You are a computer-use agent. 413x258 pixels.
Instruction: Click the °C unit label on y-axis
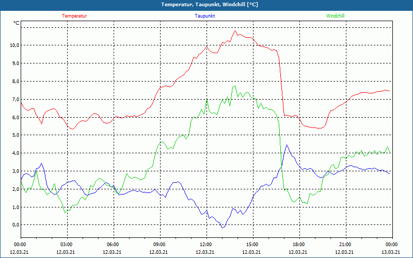pos(17,23)
